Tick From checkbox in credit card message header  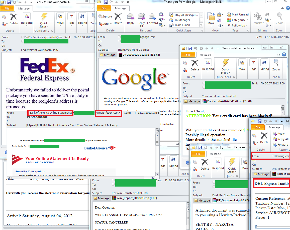click(x=204, y=83)
